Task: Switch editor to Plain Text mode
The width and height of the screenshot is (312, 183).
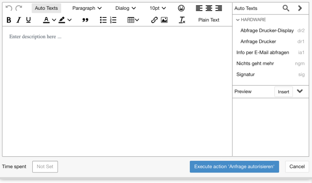Action: click(209, 20)
